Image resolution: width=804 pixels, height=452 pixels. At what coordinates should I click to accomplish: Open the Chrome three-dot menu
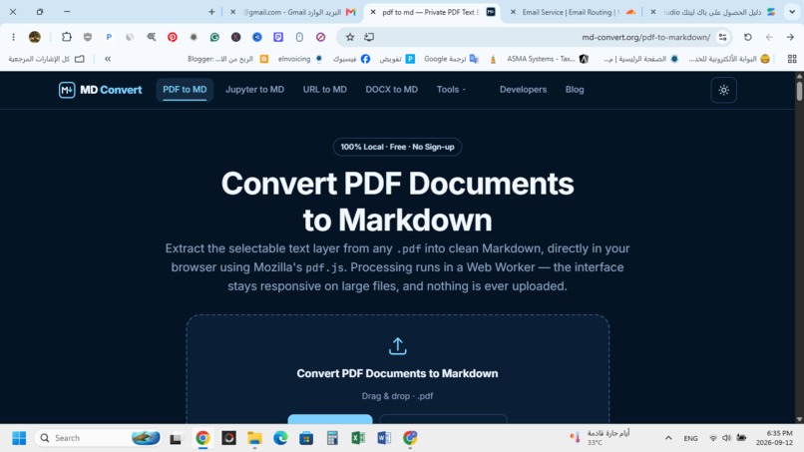(13, 37)
